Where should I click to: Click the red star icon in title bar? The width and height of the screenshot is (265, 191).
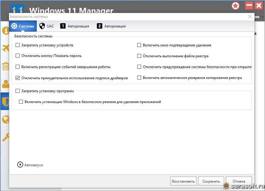click(x=236, y=6)
